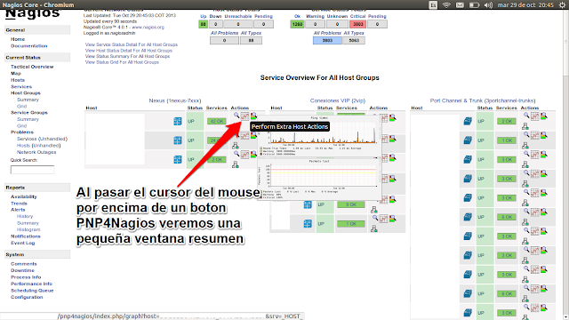This screenshot has height=320, width=569.
Task: Visit the www.nagios.org link
Action: point(148,28)
